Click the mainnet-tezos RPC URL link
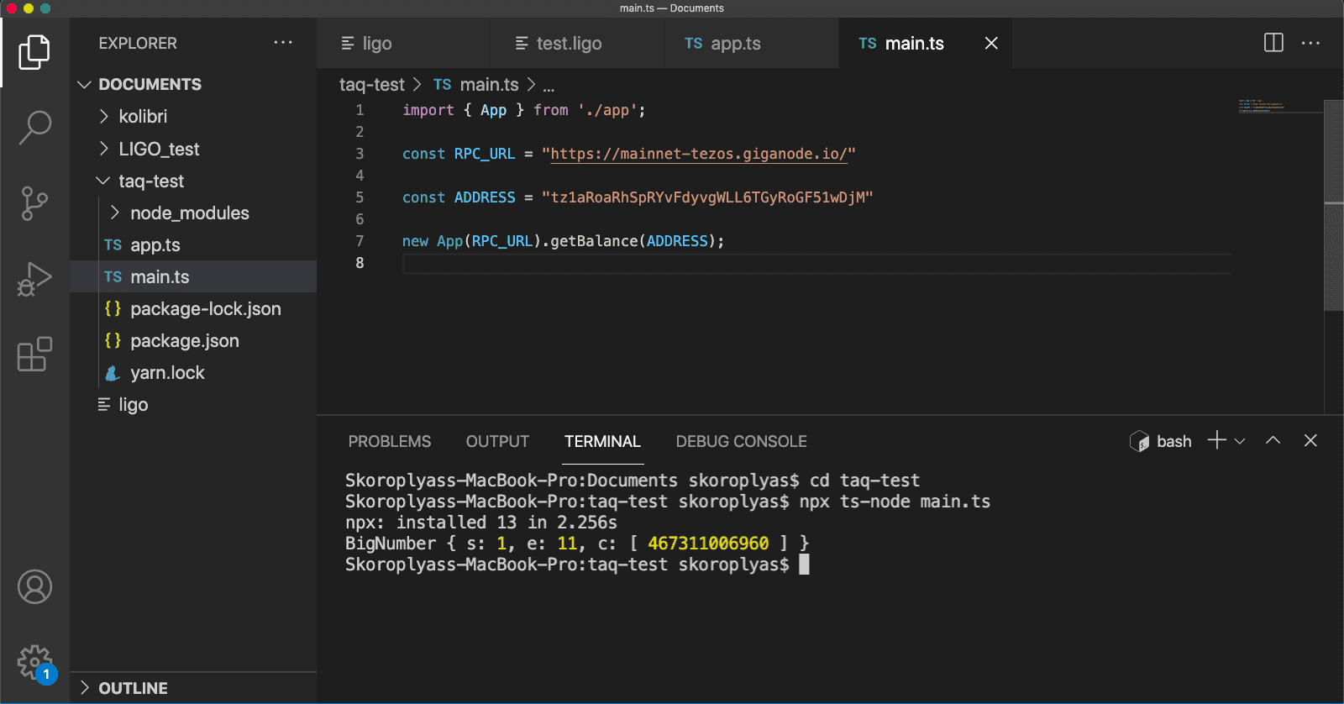Image resolution: width=1344 pixels, height=704 pixels. 698,154
